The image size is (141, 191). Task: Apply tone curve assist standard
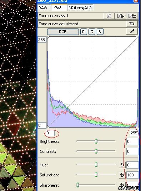(x=109, y=16)
